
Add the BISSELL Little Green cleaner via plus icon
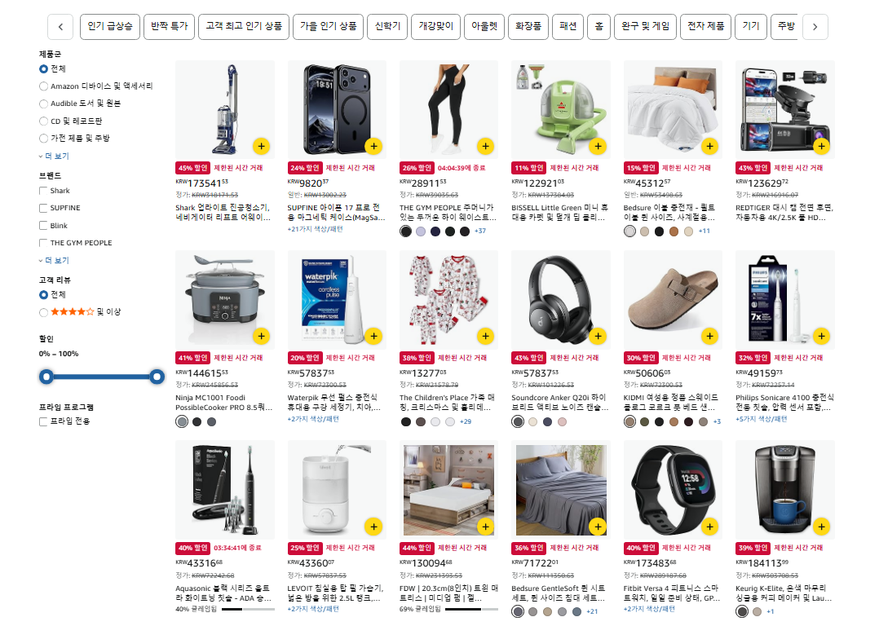click(598, 146)
